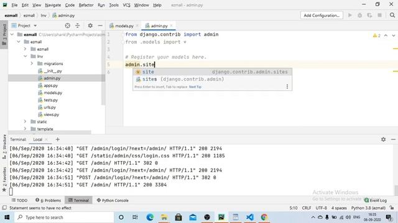The image size is (398, 223).
Task: Click the Stop square icon
Action: tap(380, 15)
